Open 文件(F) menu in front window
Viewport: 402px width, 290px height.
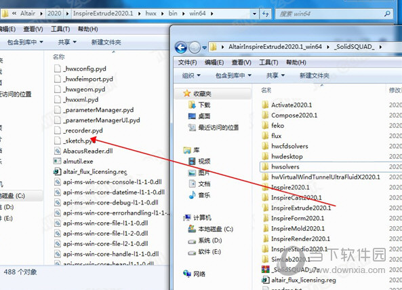click(x=187, y=62)
